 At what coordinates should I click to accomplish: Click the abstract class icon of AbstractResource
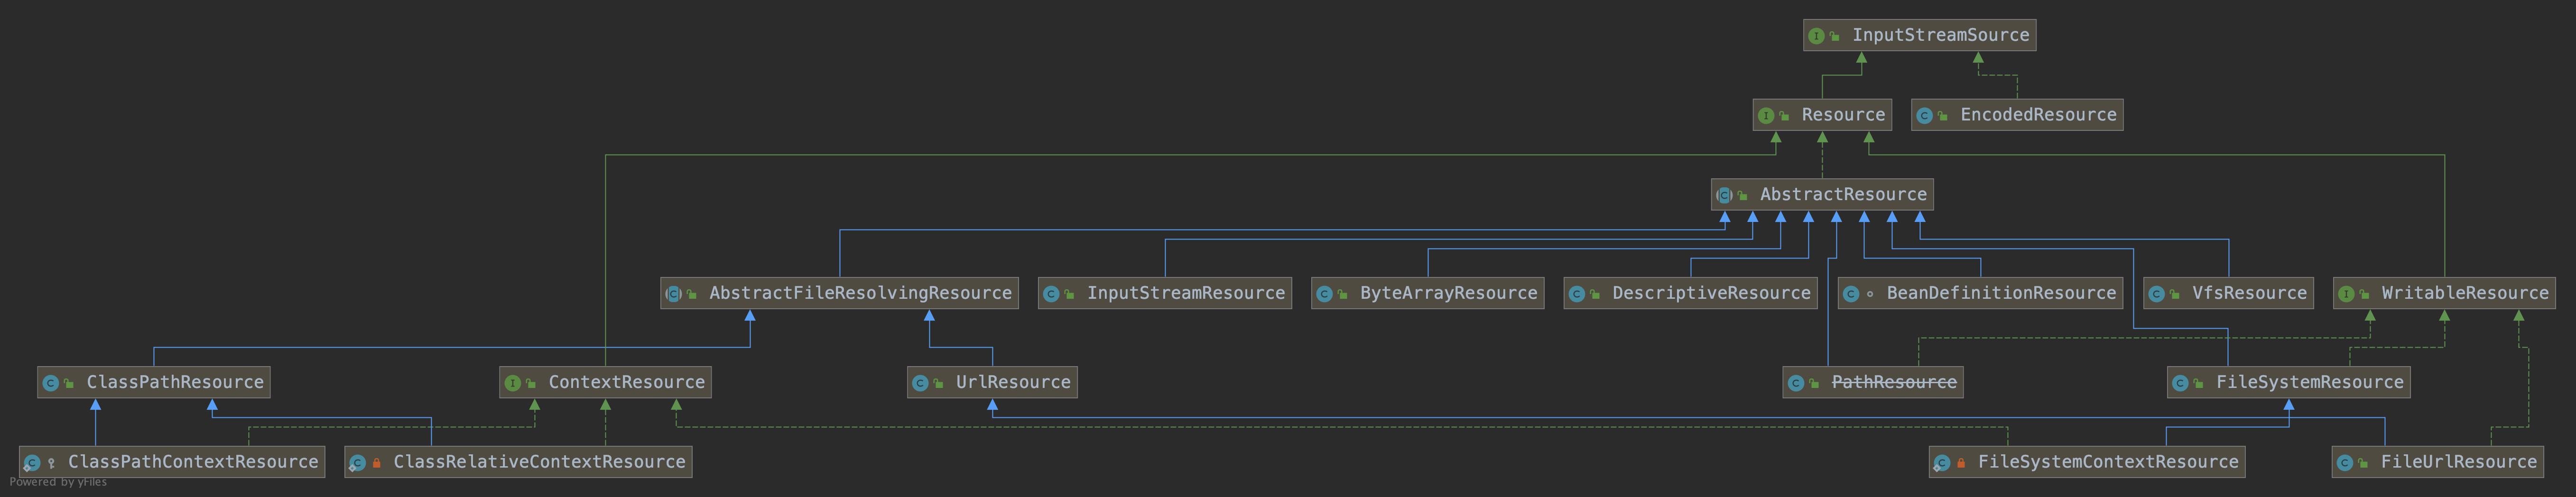click(x=1724, y=195)
